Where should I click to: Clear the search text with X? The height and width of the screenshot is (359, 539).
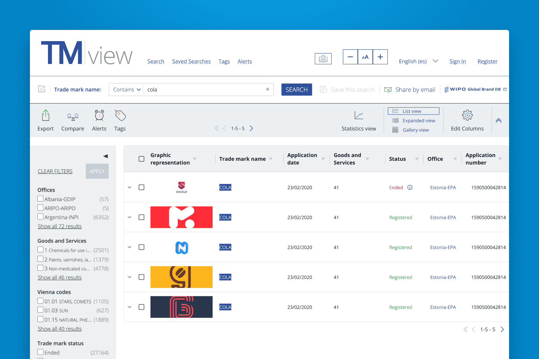(268, 89)
